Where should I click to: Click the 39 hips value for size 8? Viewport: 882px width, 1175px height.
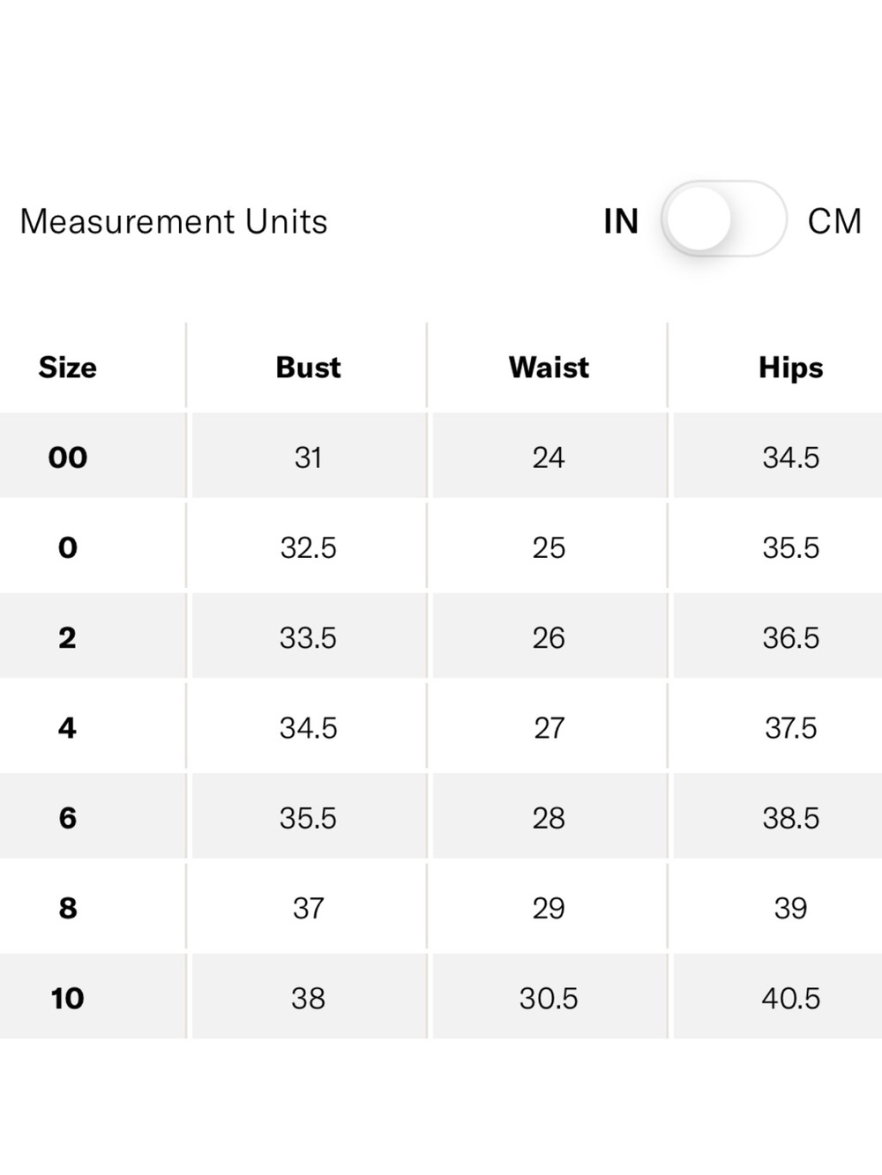pyautogui.click(x=791, y=908)
